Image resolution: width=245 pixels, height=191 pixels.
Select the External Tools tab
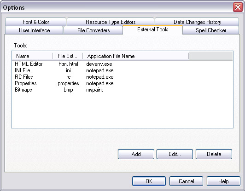click(x=152, y=29)
